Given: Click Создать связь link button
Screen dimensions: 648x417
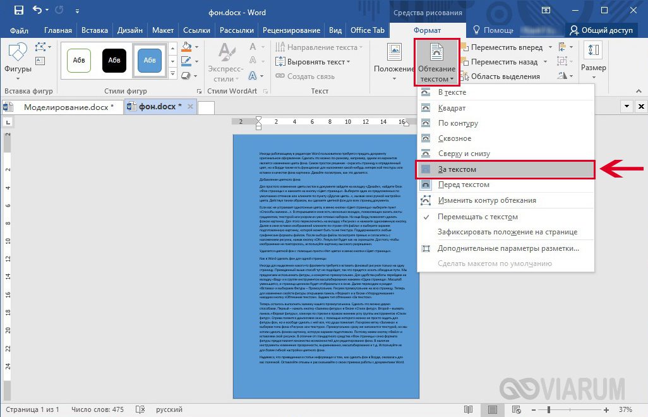Looking at the screenshot, I should coord(305,76).
